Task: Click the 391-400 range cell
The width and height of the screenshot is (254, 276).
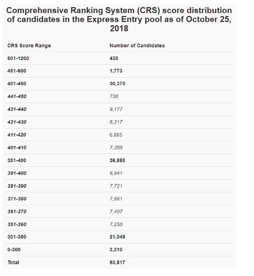Action: coord(17,173)
